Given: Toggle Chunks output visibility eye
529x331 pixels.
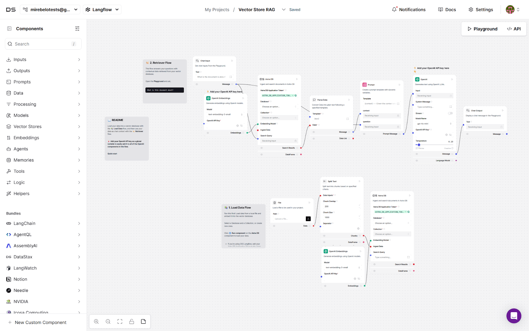Looking at the screenshot, I should tap(324, 236).
